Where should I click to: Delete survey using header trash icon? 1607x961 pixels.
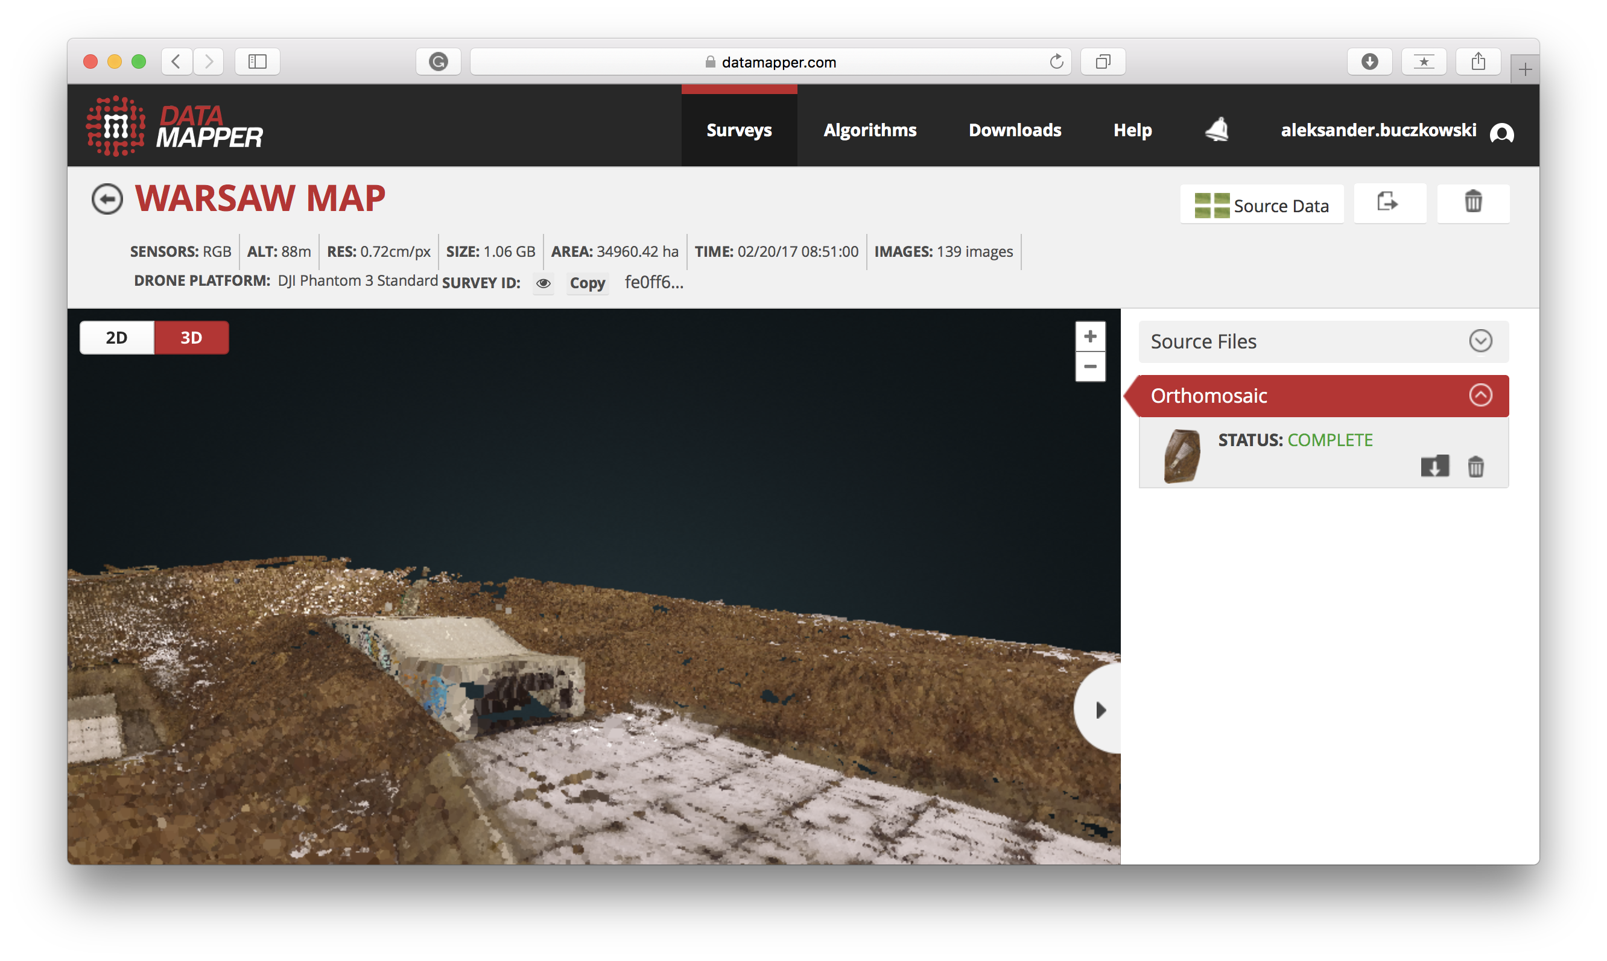point(1473,203)
